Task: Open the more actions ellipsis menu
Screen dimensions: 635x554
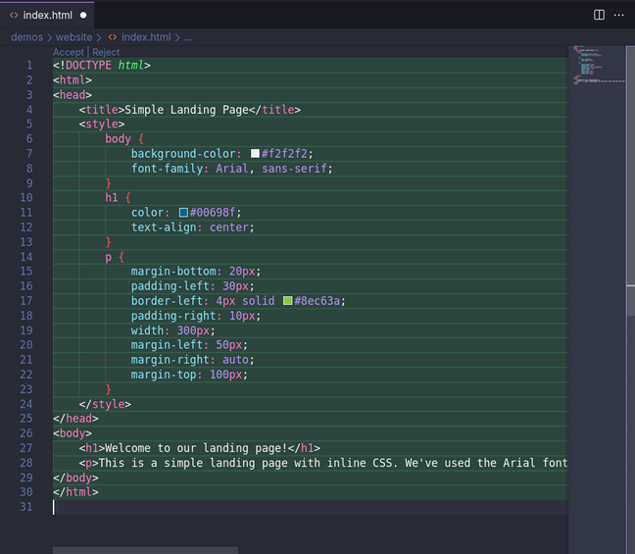Action: tap(618, 15)
